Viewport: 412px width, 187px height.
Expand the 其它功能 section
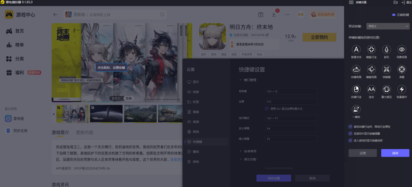(248, 159)
